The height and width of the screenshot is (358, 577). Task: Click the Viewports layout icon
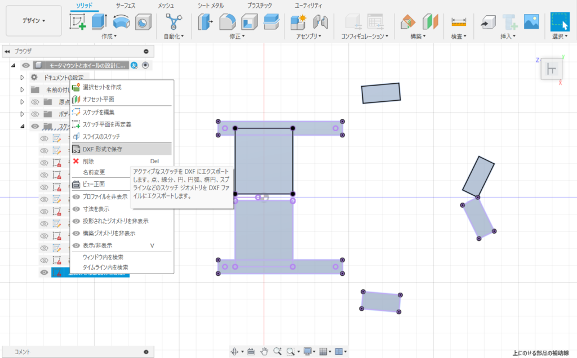click(339, 351)
